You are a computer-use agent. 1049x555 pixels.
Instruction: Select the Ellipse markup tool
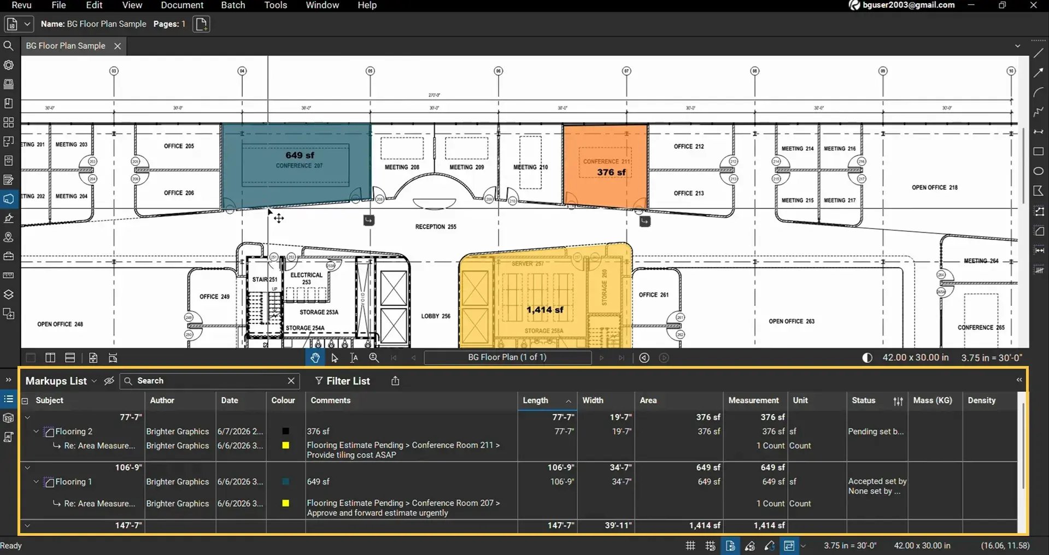coord(1039,171)
